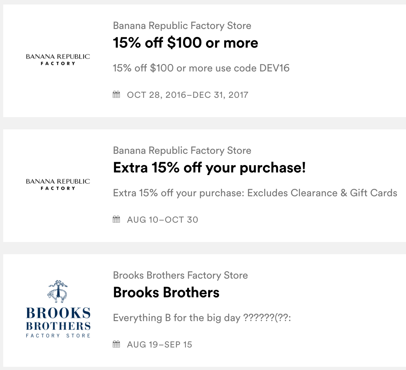Click "FACTORY STORE" text in Brooks Brothers logo
This screenshot has width=406, height=370.
pyautogui.click(x=58, y=336)
